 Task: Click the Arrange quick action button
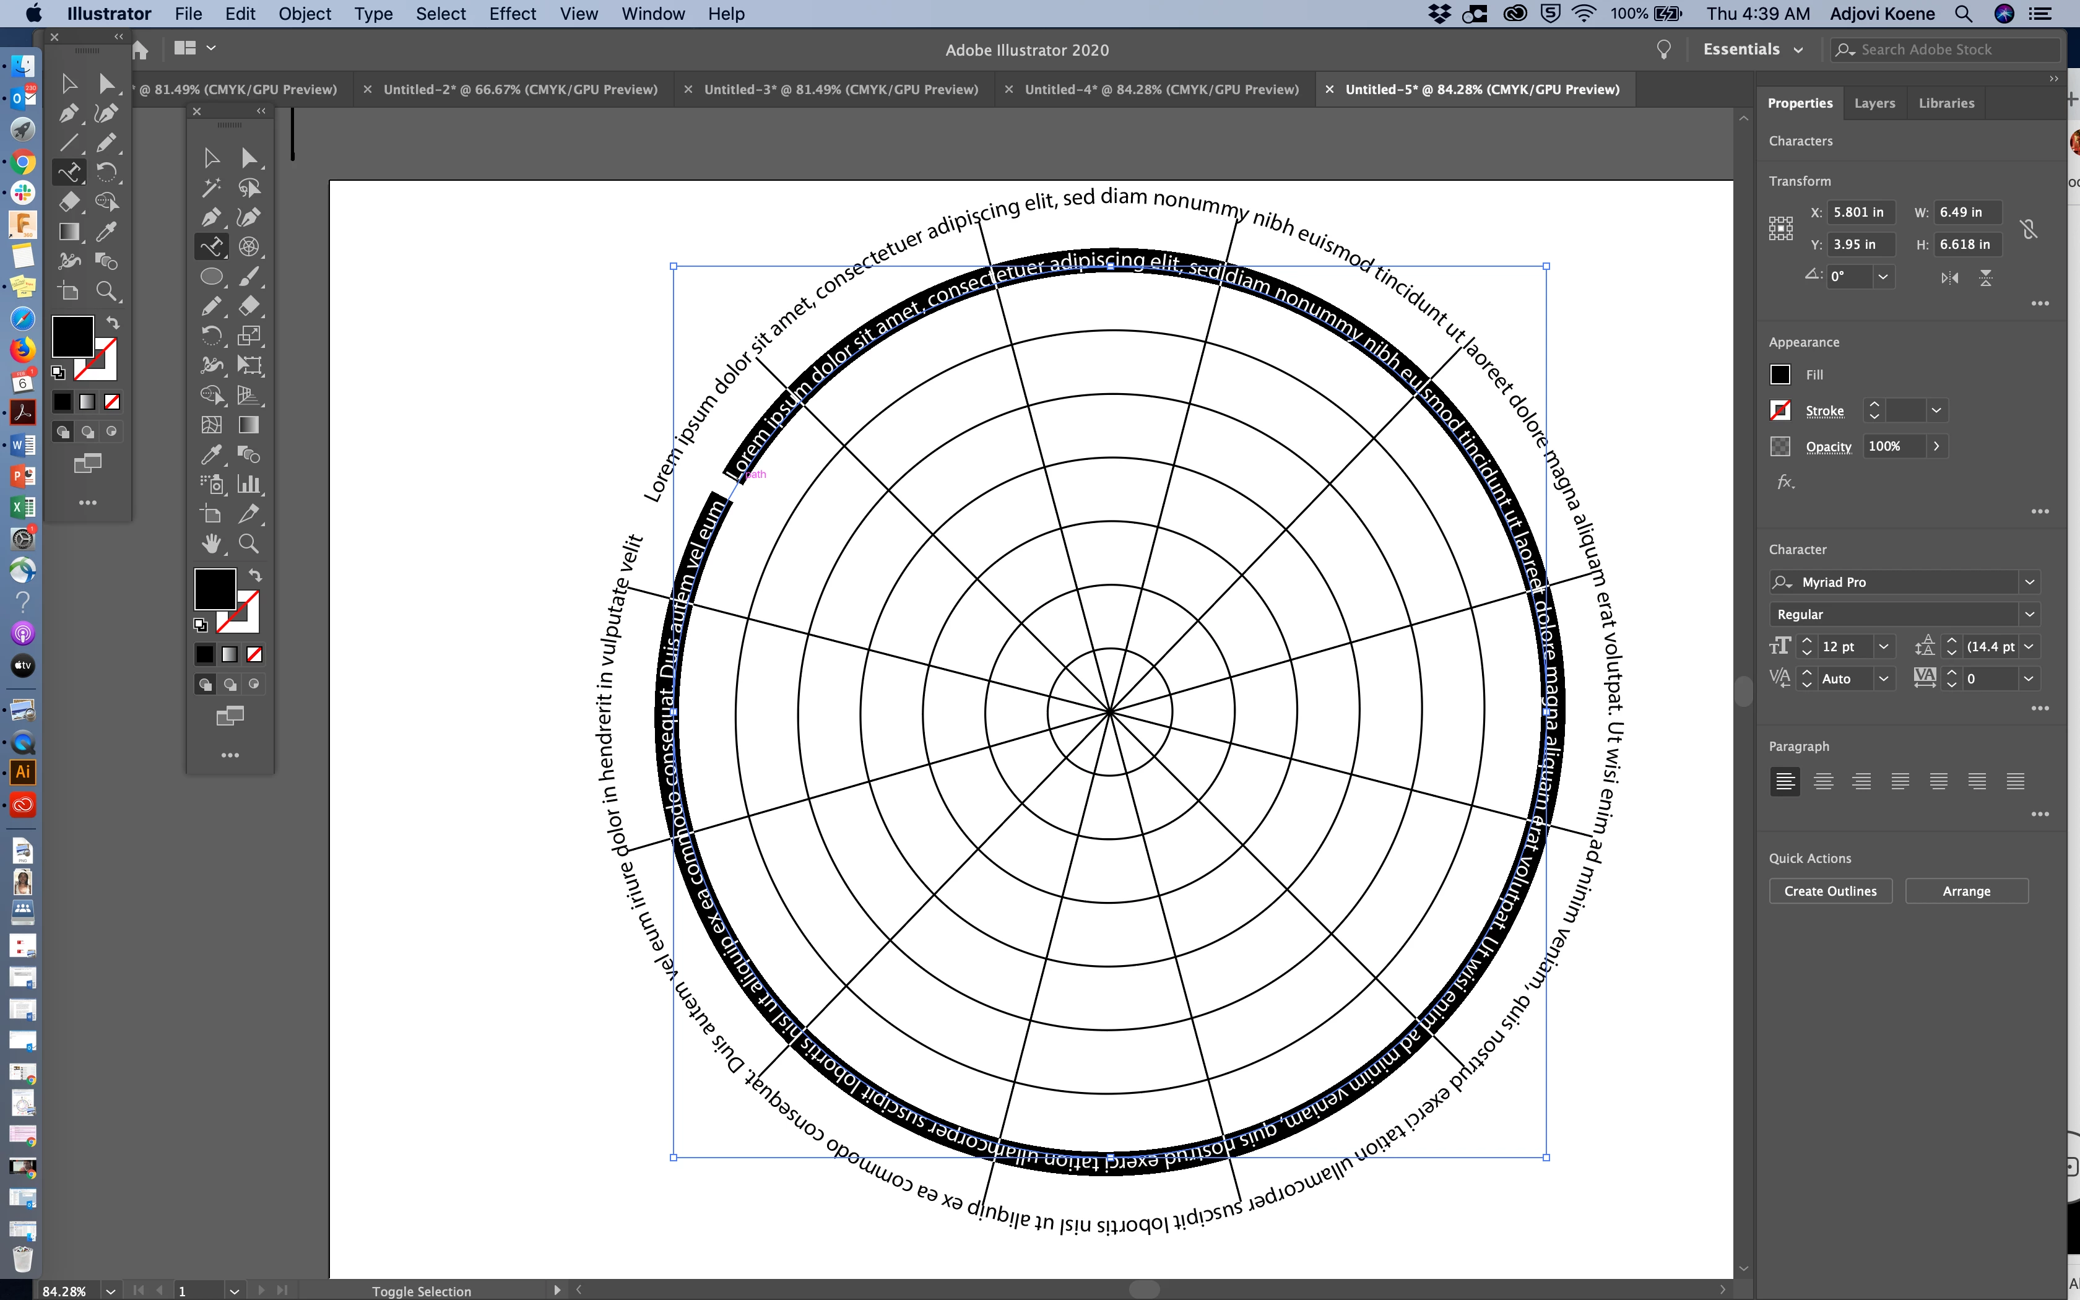pyautogui.click(x=1965, y=891)
